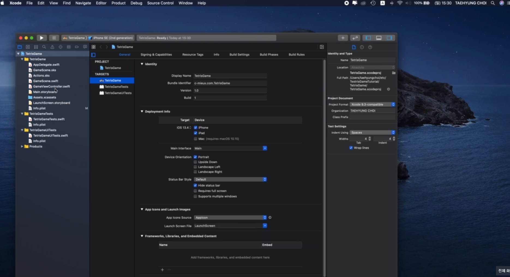Choose project location with folder icon
The height and width of the screenshot is (277, 510).
[x=394, y=73]
